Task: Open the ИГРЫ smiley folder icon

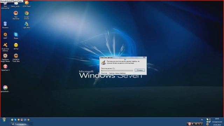Action: pyautogui.click(x=16, y=46)
